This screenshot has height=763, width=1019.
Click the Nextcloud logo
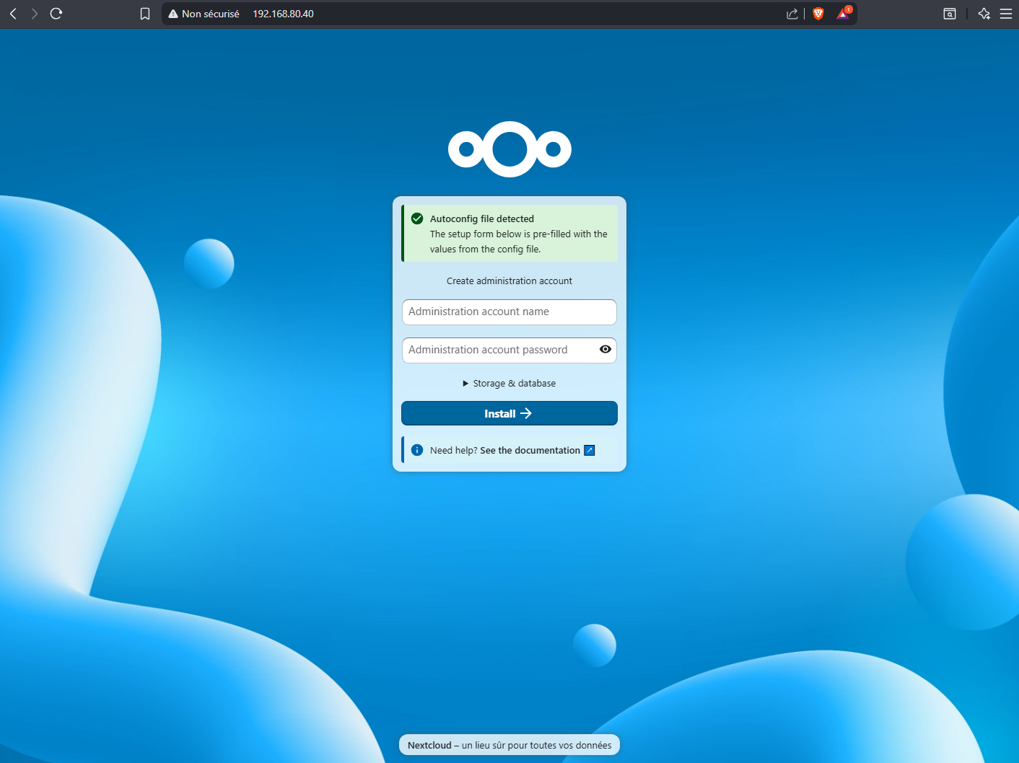point(510,149)
